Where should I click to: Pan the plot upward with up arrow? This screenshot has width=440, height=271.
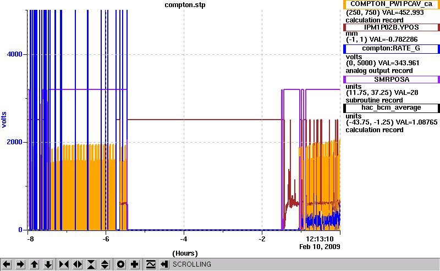click(34, 264)
